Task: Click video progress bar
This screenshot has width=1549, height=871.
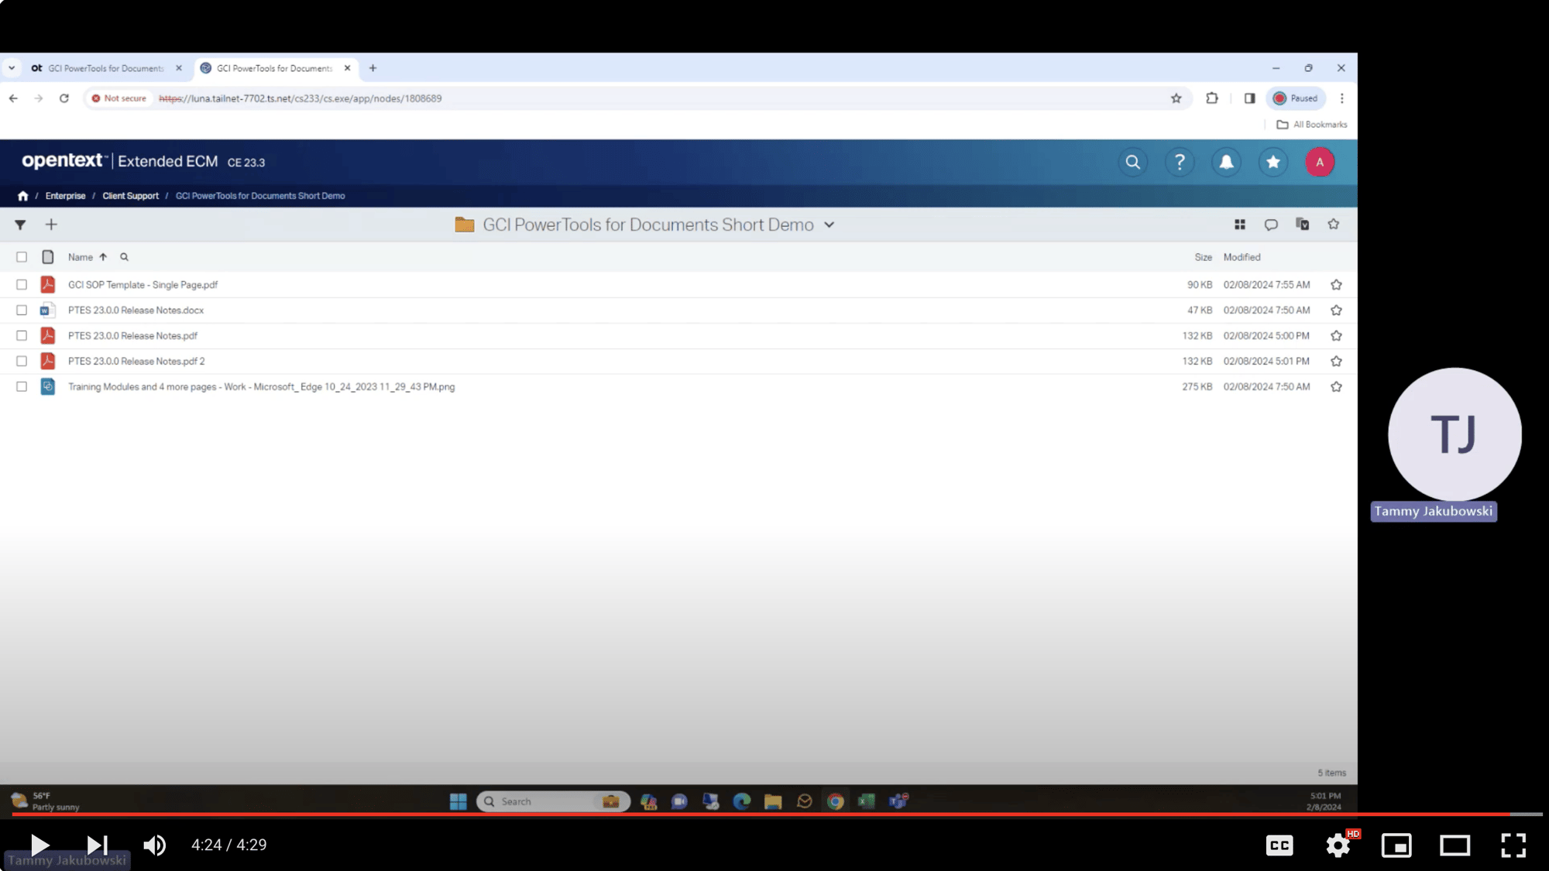Action: pyautogui.click(x=777, y=814)
